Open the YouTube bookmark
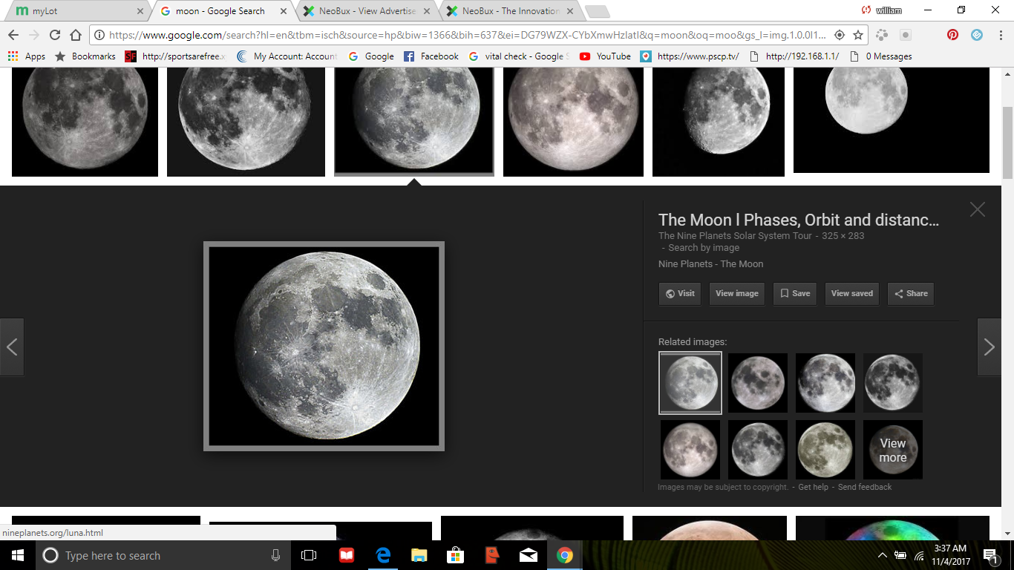Screen dimensions: 1014x570 (x=605, y=56)
